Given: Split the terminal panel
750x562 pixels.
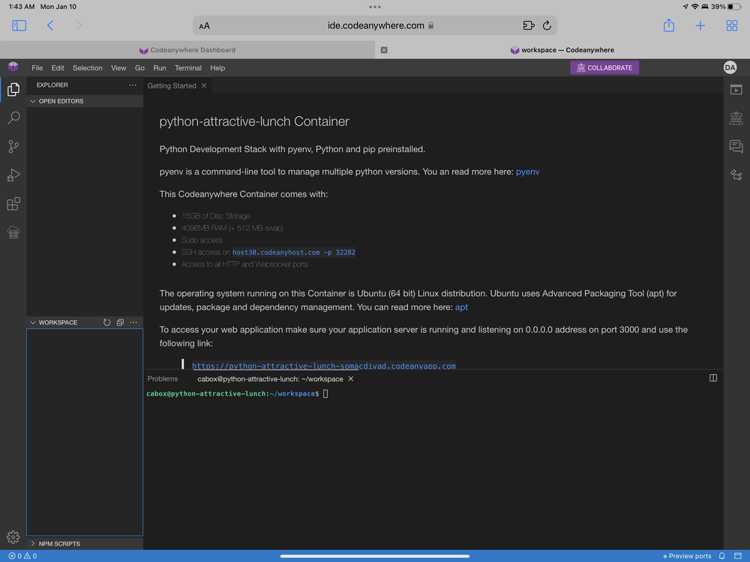Looking at the screenshot, I should click(x=713, y=378).
